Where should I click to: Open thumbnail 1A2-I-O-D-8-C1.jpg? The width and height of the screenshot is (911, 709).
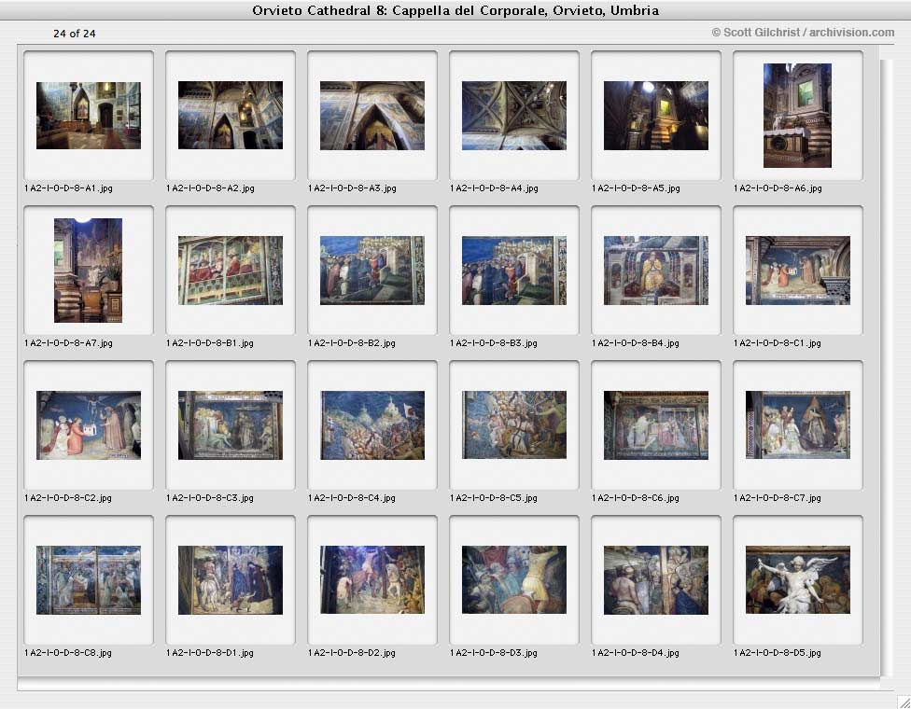[797, 271]
